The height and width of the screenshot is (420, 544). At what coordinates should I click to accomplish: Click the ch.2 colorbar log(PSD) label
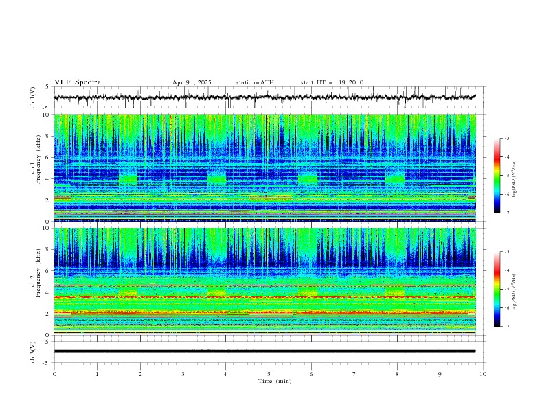[514, 292]
